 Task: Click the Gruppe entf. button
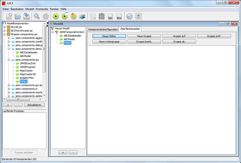214,36
